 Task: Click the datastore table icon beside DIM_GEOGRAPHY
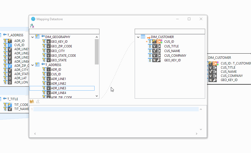coord(37,37)
